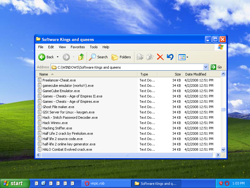Click icon of HALO Combat Evolved crack.exe
The width and height of the screenshot is (250, 188).
[x=39, y=149]
